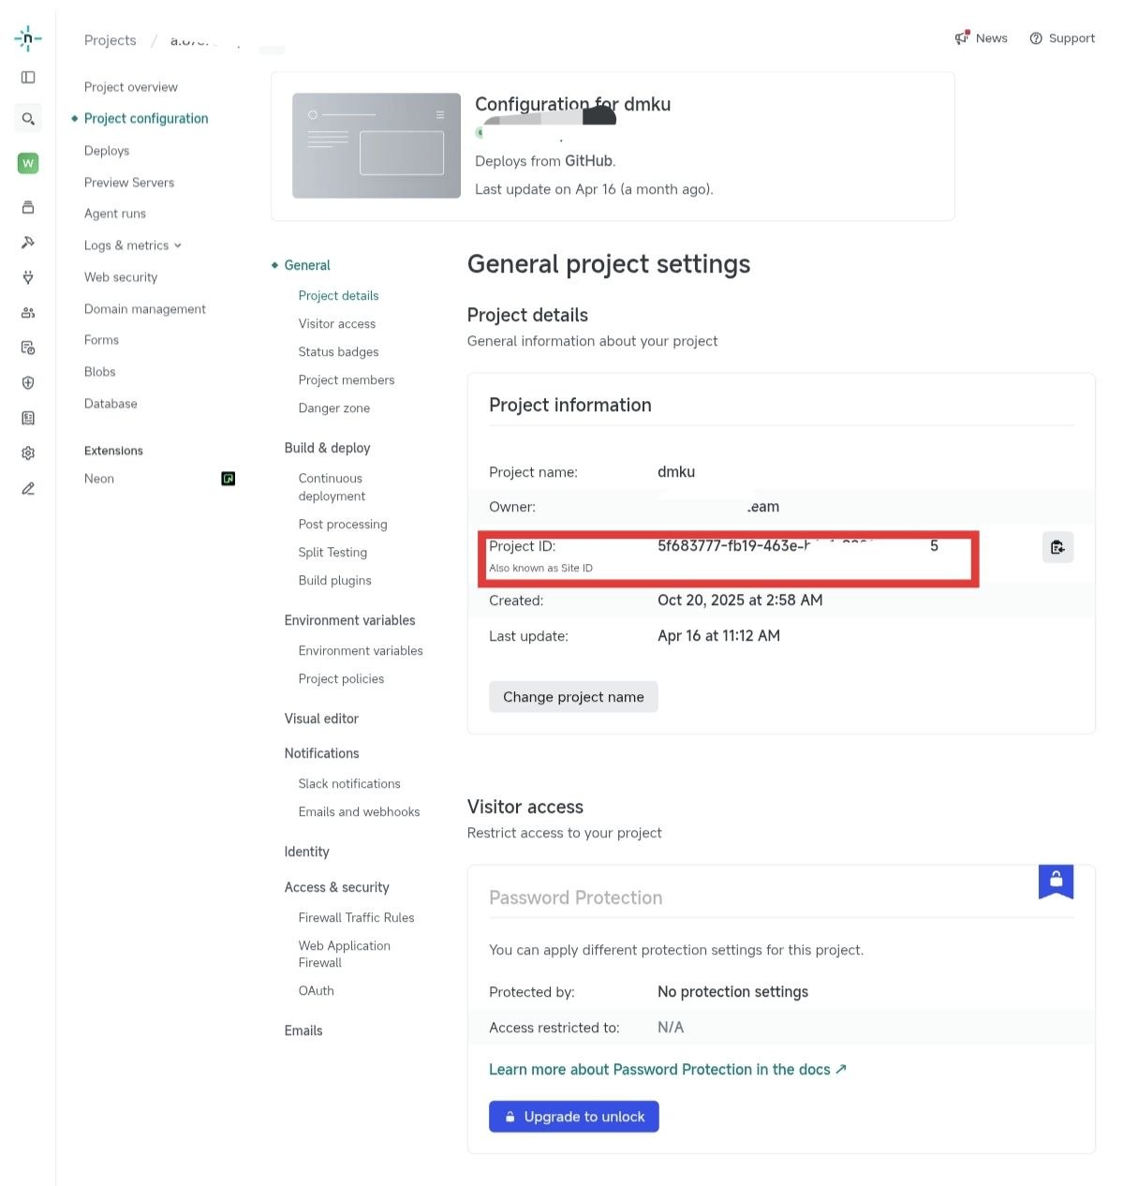Jump to Status badges subsection
Viewport: 1123px width, 1186px height.
tap(339, 352)
